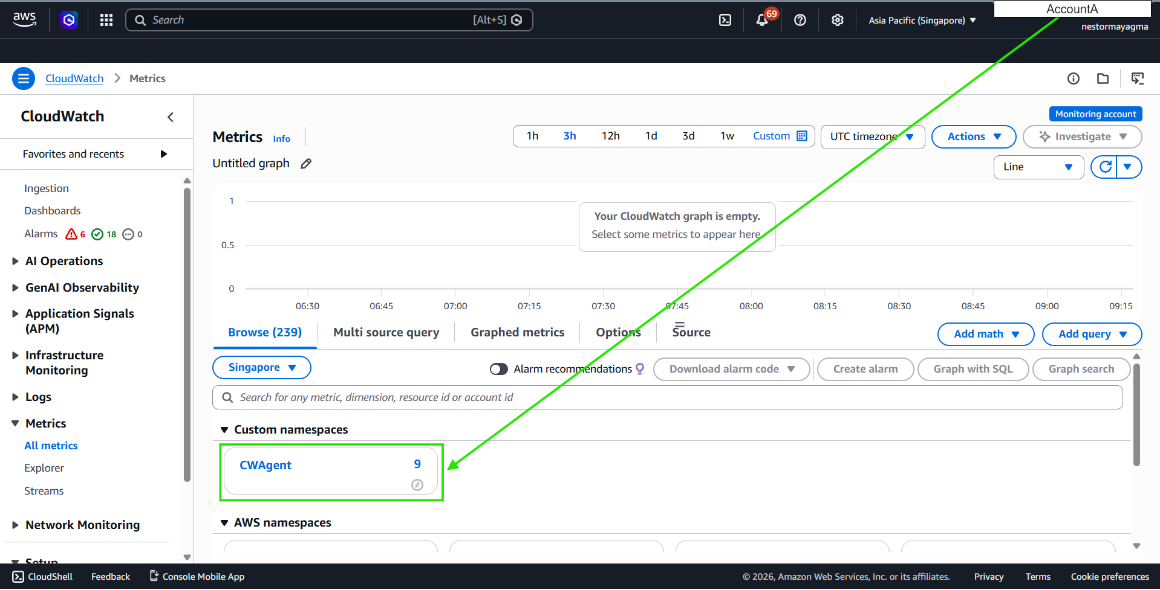1160x590 pixels.
Task: Select the 1w time range
Action: [727, 136]
